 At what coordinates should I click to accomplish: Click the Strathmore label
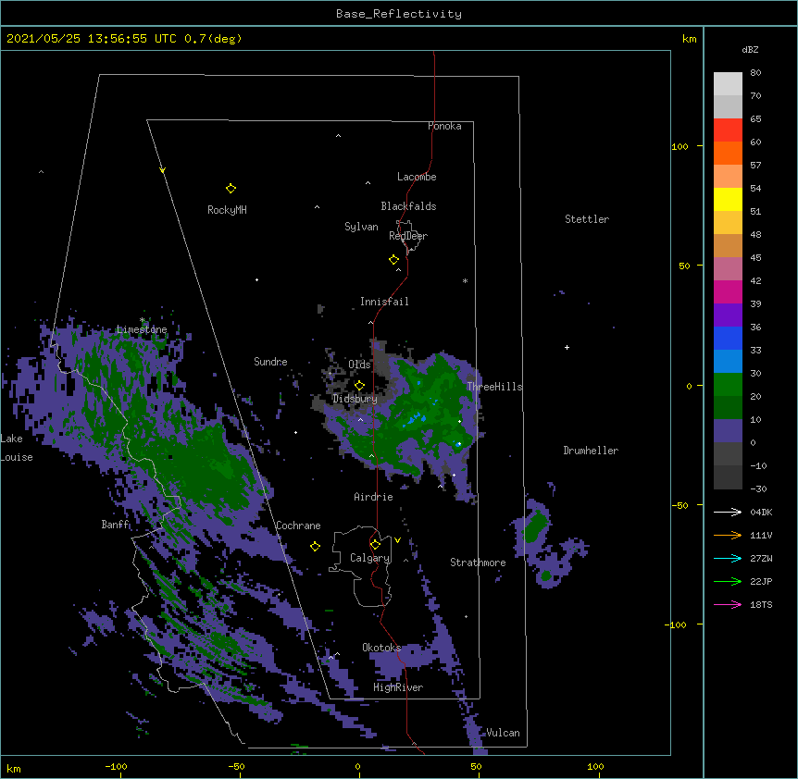tap(478, 563)
